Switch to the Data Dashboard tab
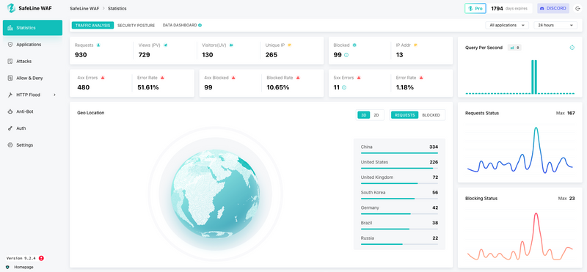The width and height of the screenshot is (587, 272). [180, 26]
